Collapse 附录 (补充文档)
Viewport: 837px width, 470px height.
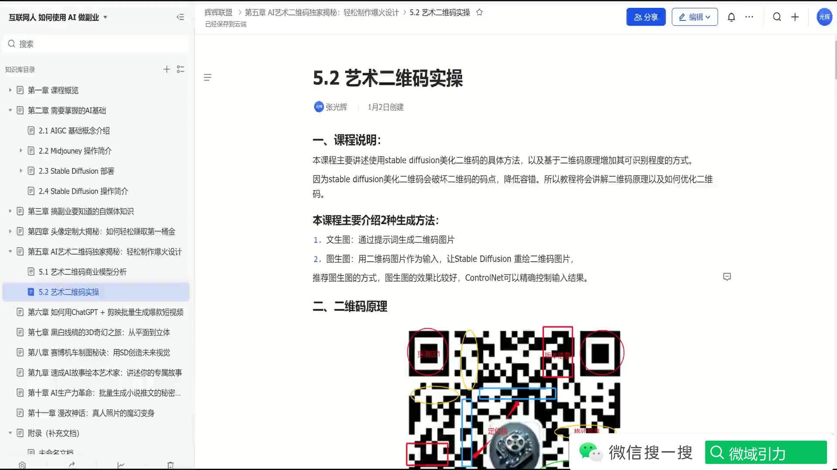coord(10,433)
